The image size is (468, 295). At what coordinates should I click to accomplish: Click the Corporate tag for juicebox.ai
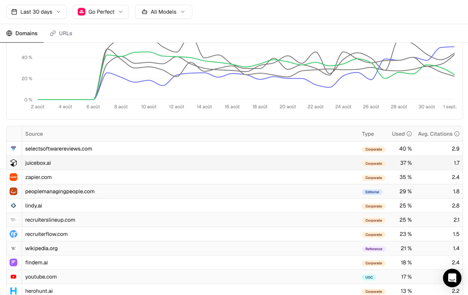[x=374, y=164]
